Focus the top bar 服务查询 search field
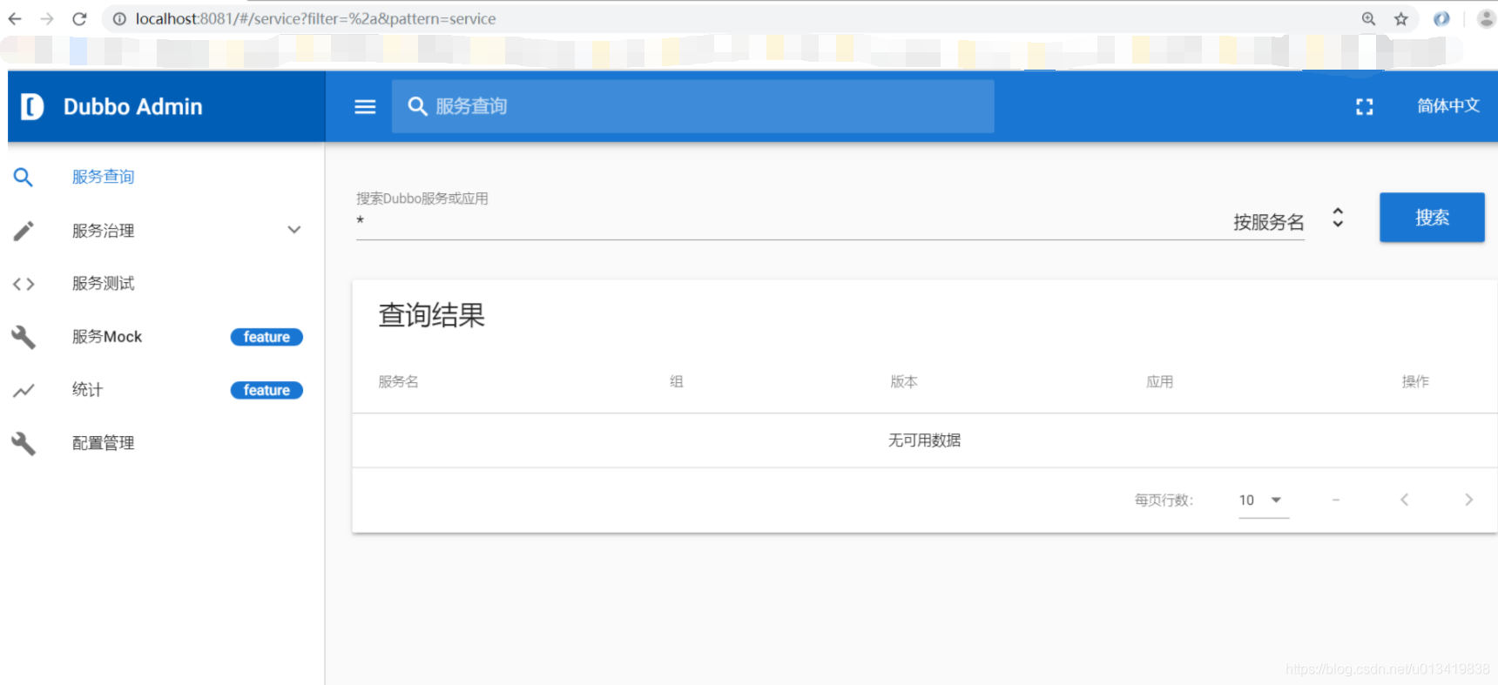Viewport: 1498px width, 685px height. 692,106
